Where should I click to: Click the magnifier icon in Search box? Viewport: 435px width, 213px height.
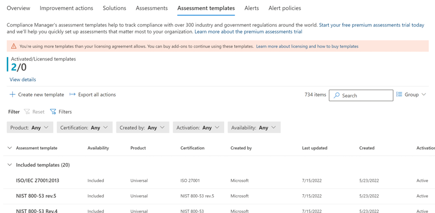click(336, 95)
